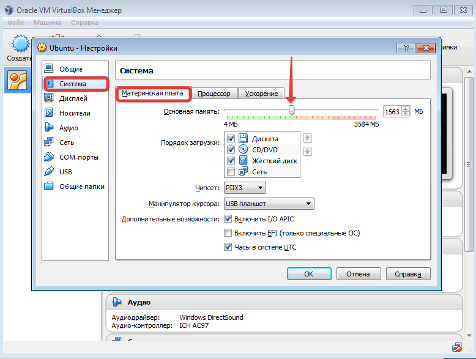Click Windows DirectSound audio driver value

tap(211, 317)
